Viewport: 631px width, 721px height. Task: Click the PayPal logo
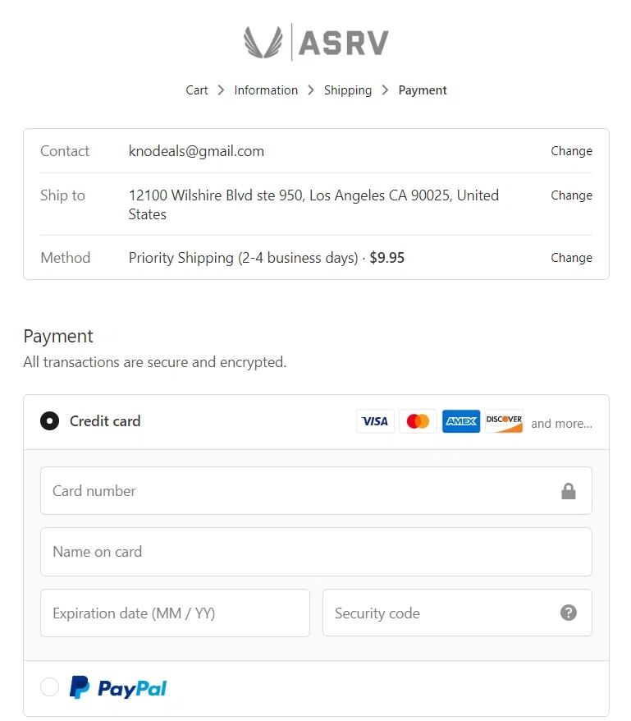(x=118, y=687)
